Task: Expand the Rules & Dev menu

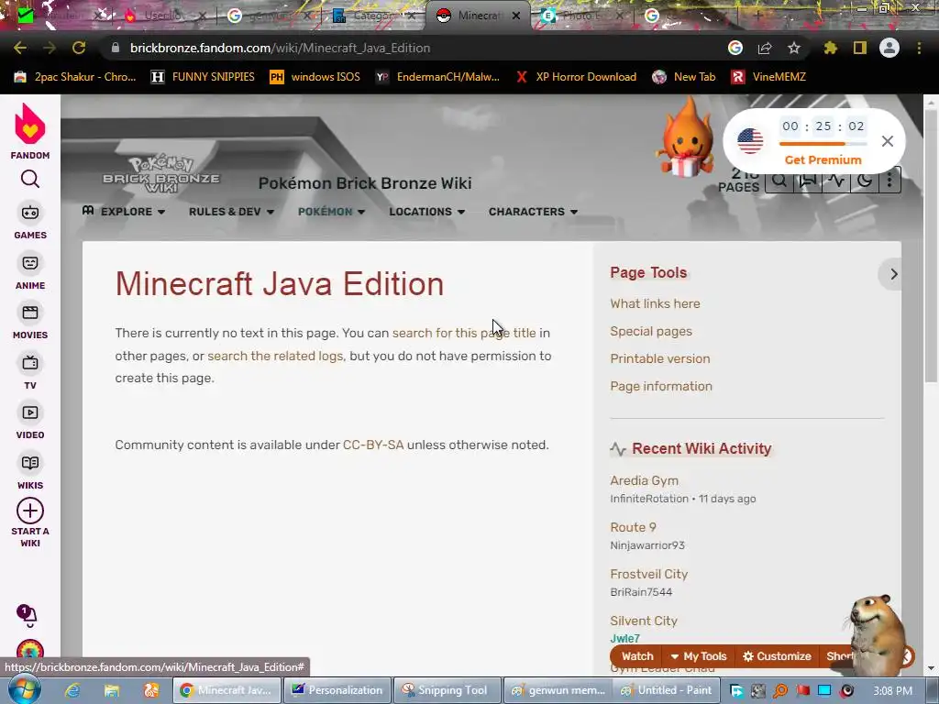Action: pos(231,212)
